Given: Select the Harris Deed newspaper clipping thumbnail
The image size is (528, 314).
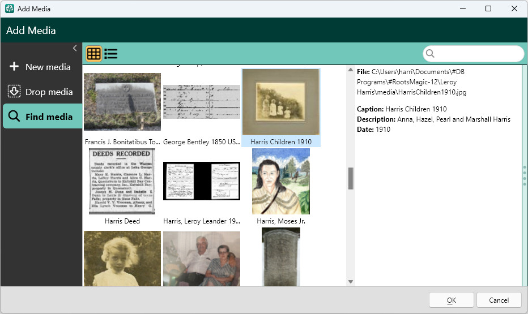Looking at the screenshot, I should pos(122,182).
